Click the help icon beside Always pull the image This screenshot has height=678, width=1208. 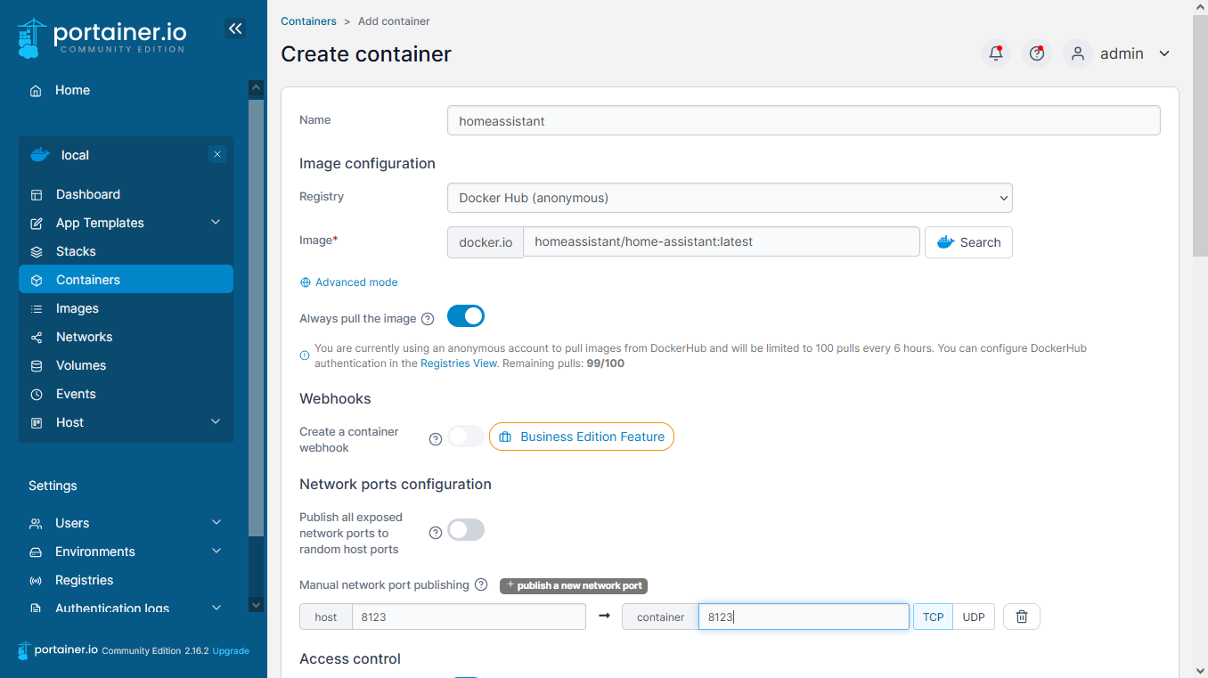coord(428,319)
